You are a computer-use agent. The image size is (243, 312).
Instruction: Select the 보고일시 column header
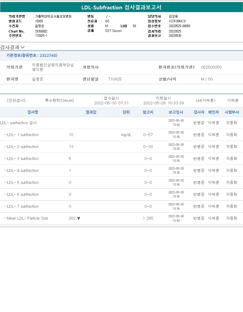point(176,112)
